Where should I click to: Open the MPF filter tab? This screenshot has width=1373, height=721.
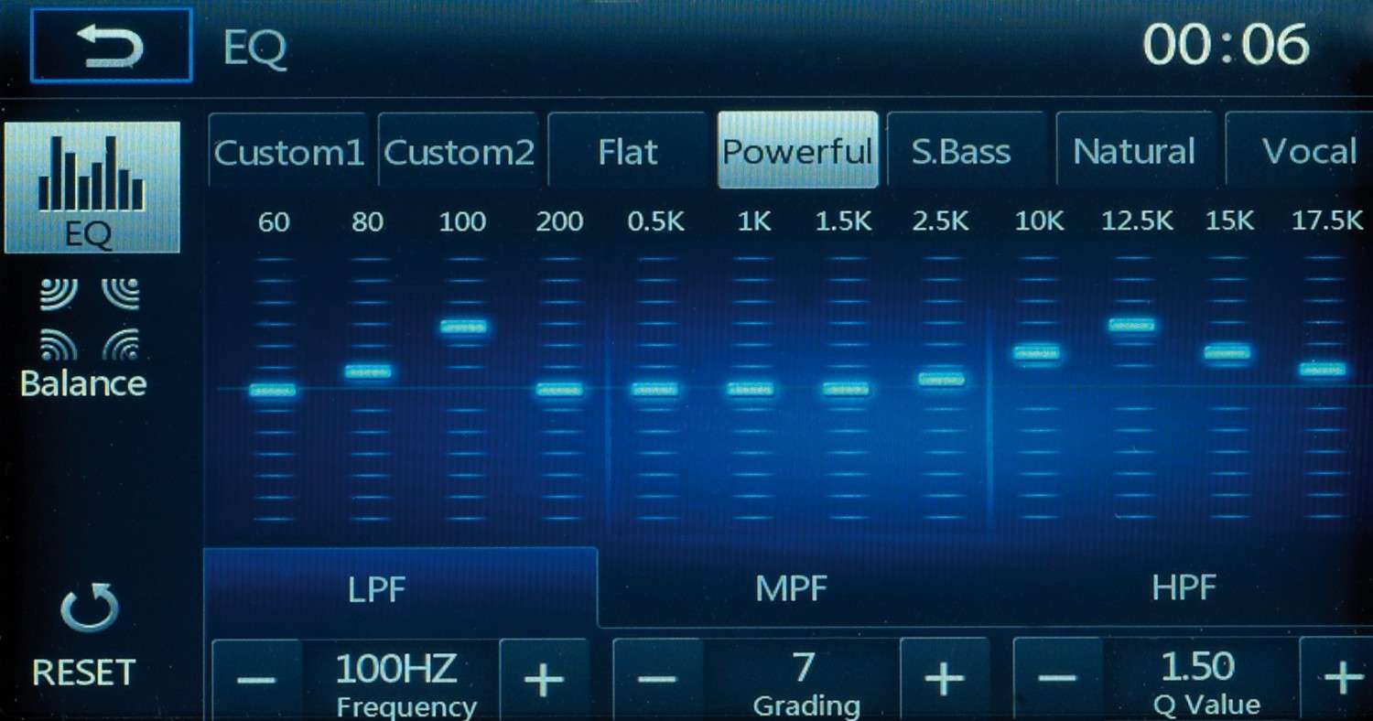(x=791, y=588)
